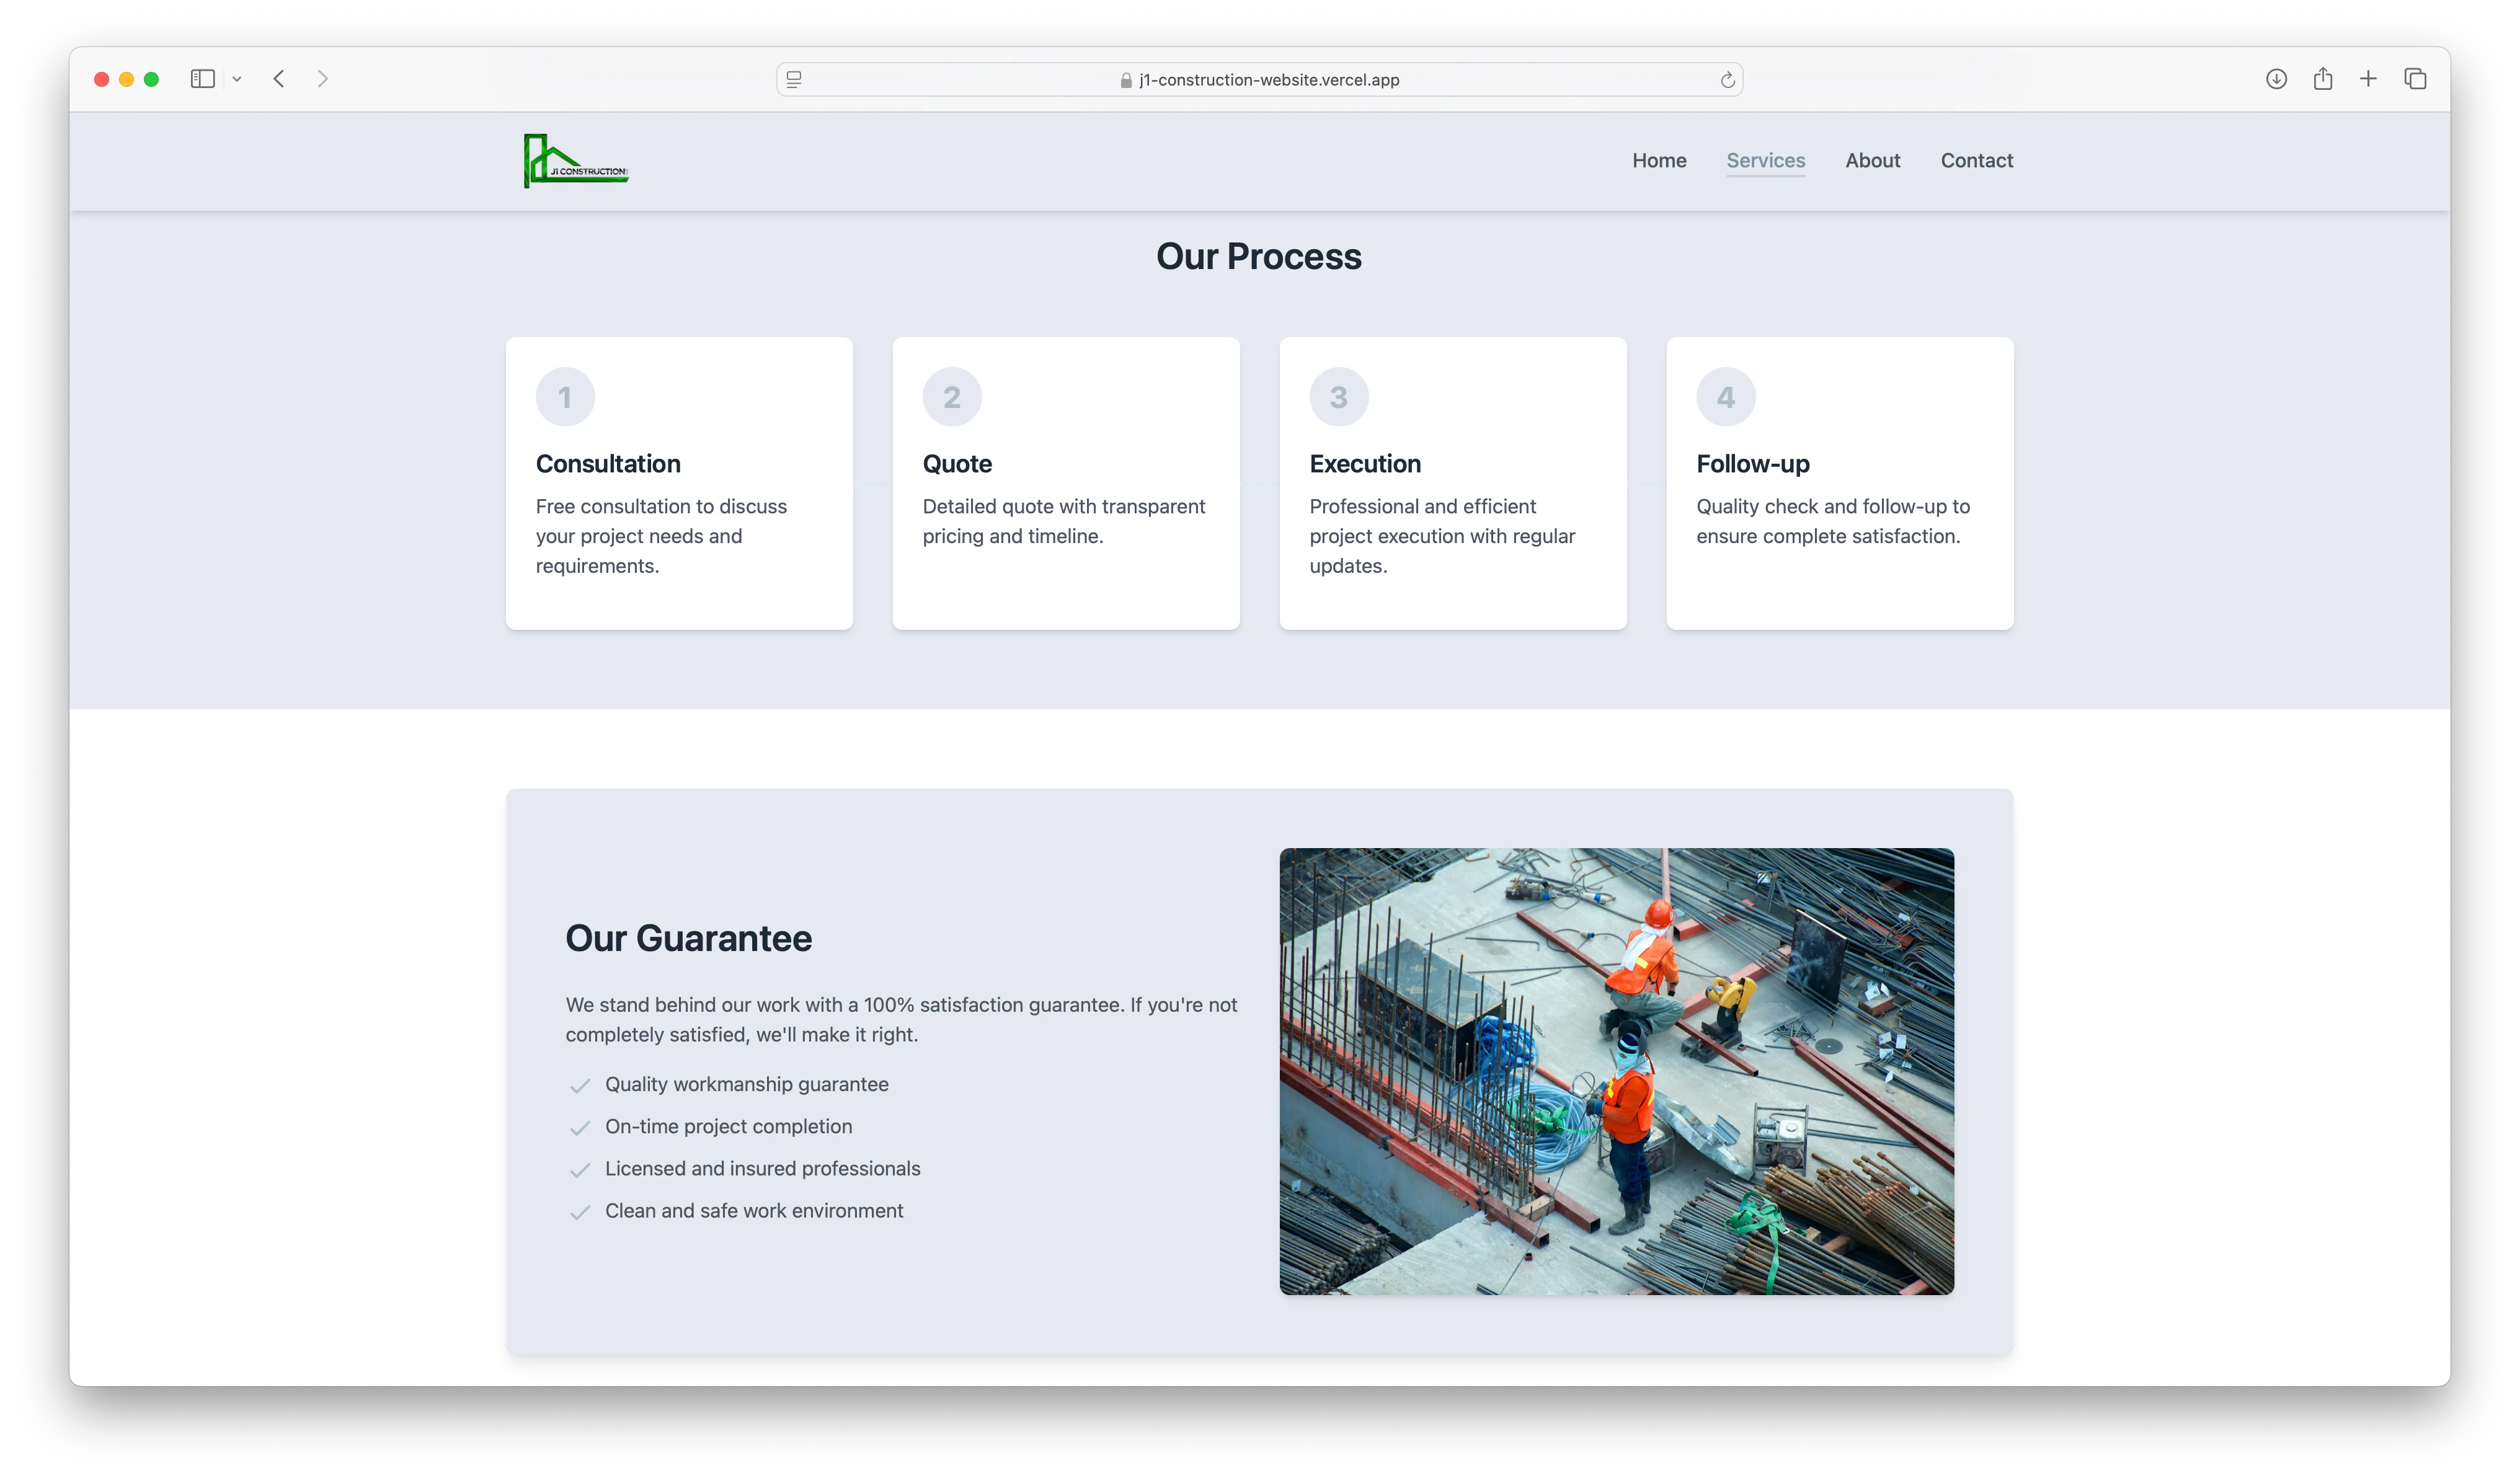Minimize the window with the yellow button
Screen dimensions: 2520x1478
[126, 79]
